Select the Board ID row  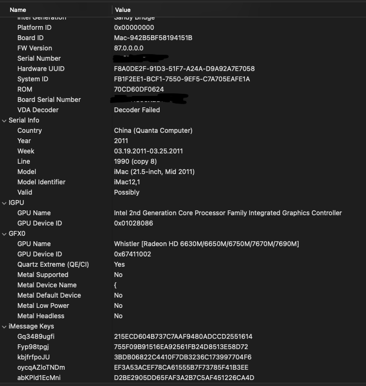pos(30,38)
